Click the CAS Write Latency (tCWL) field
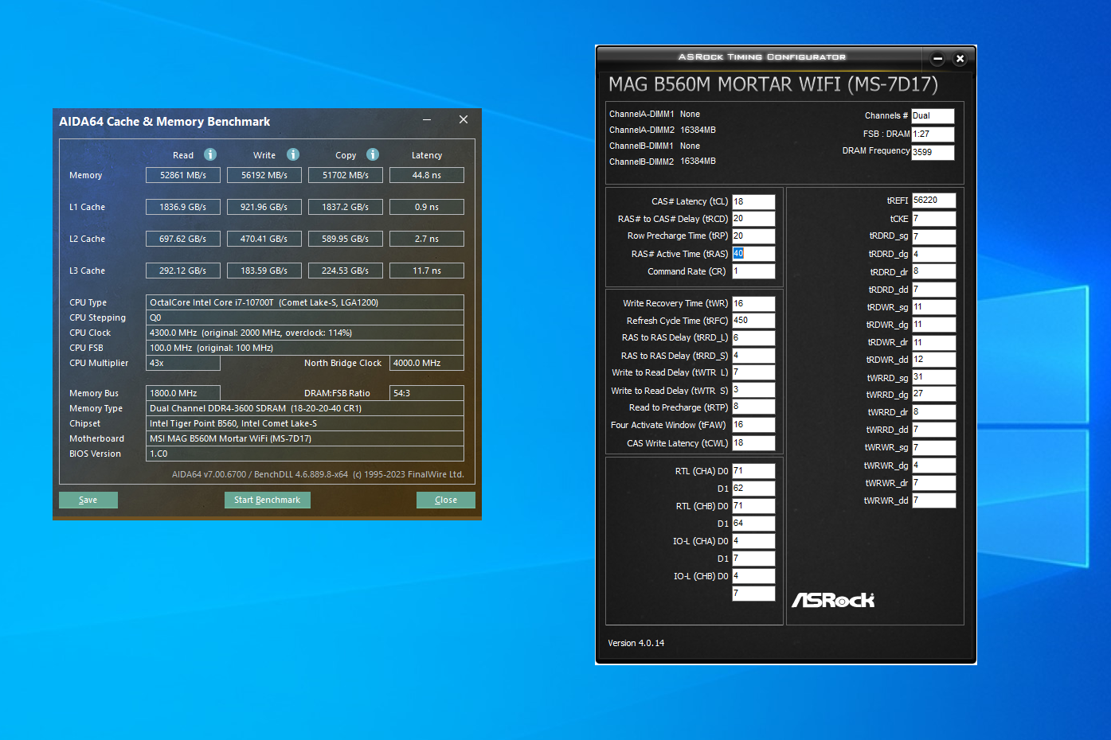 pyautogui.click(x=753, y=443)
